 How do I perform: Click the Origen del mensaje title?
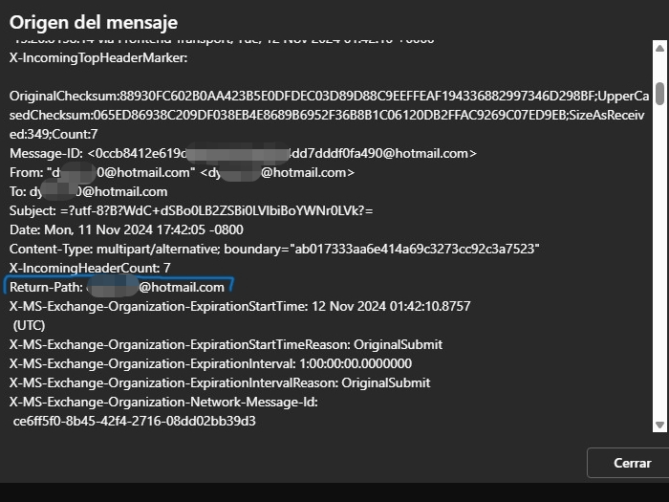(x=94, y=22)
